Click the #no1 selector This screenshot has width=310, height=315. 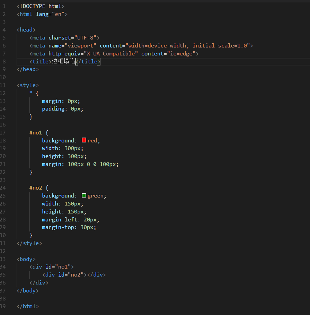(36, 133)
